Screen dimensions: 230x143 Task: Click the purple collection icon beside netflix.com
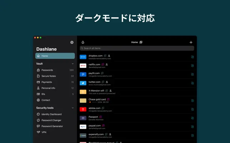point(103,64)
